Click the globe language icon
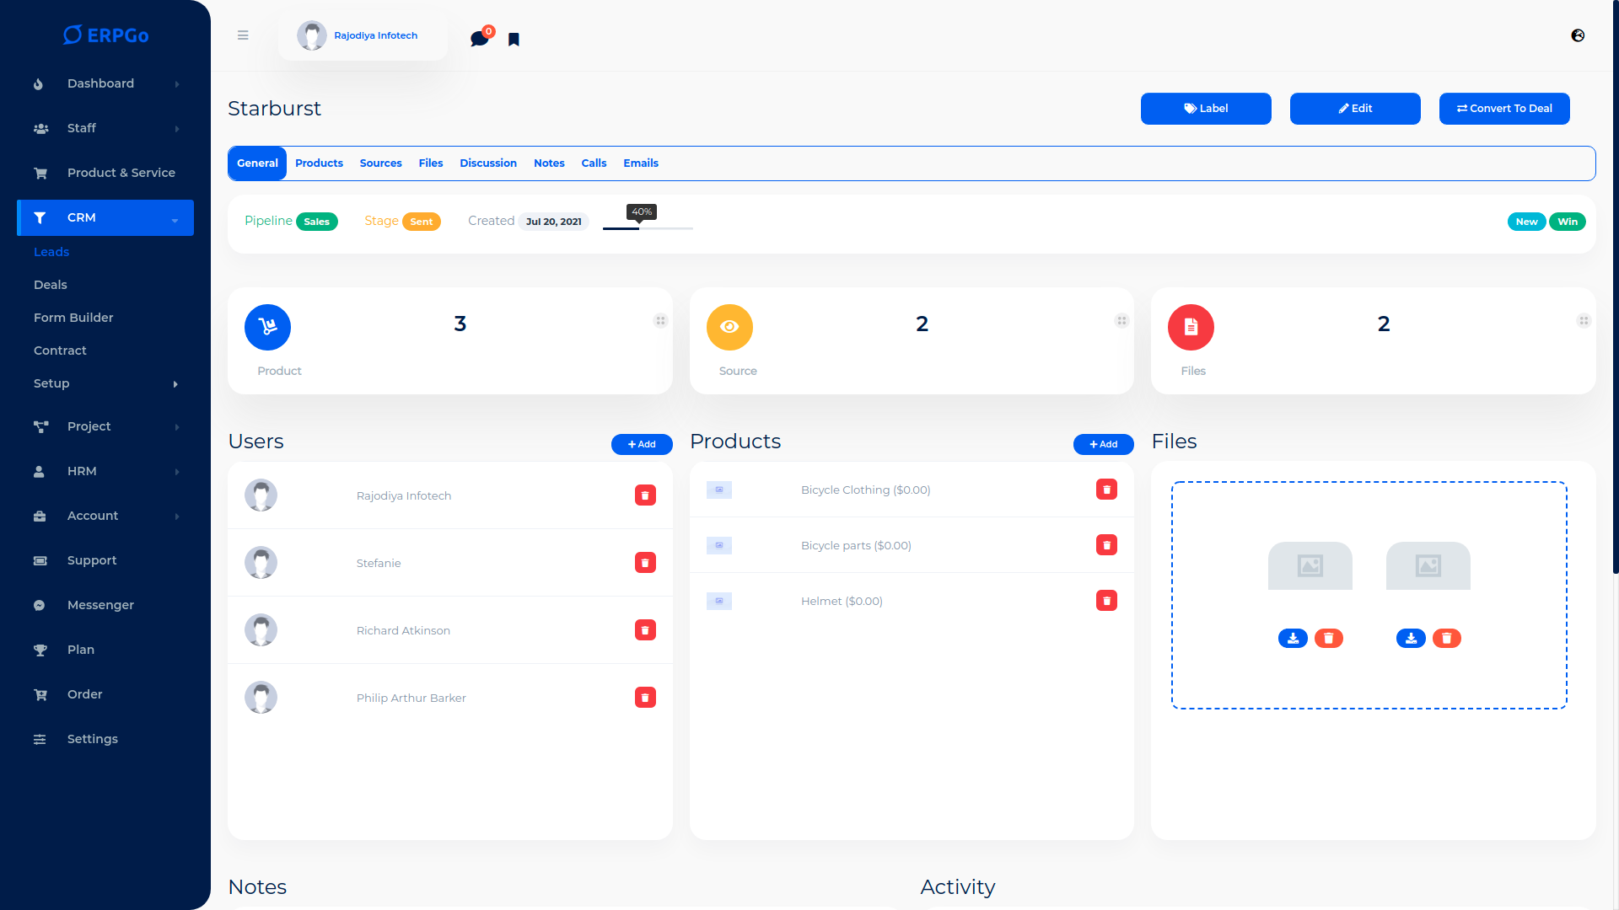 pos(1578,35)
